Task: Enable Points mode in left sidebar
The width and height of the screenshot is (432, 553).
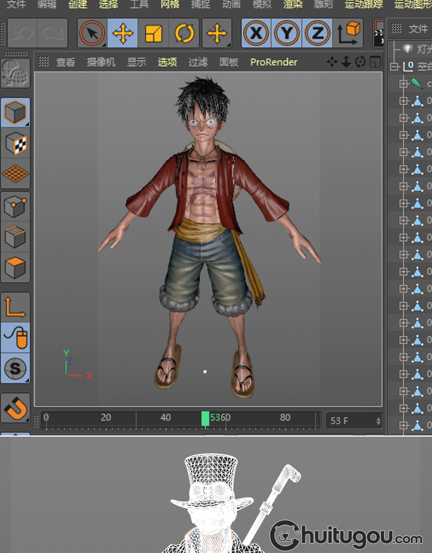Action: pyautogui.click(x=16, y=206)
